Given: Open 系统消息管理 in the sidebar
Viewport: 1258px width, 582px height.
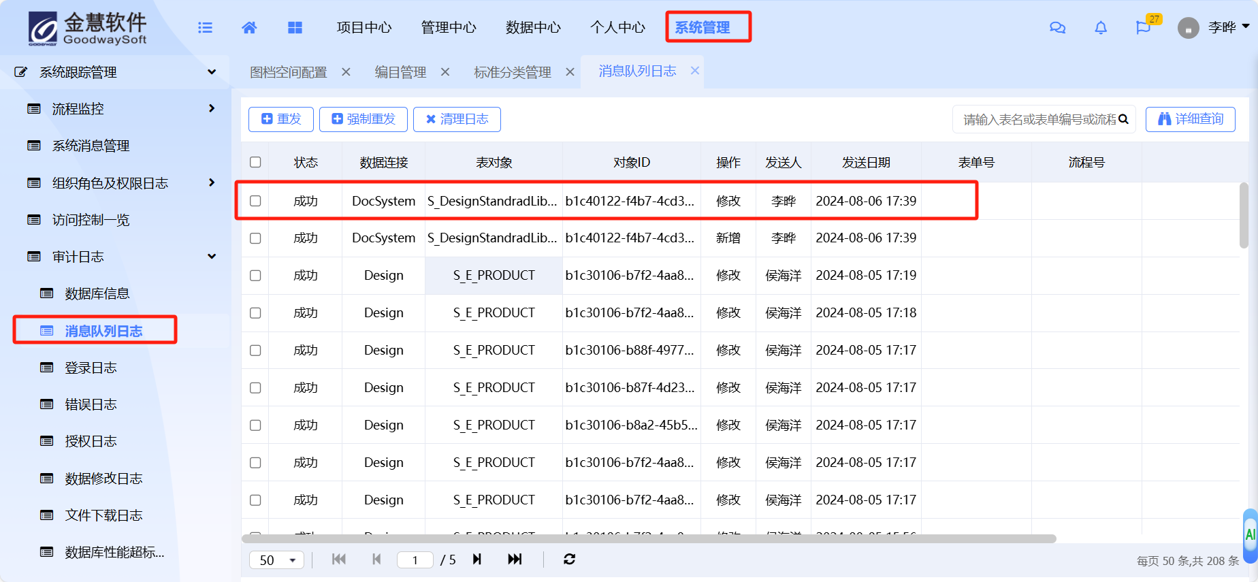Looking at the screenshot, I should [91, 146].
